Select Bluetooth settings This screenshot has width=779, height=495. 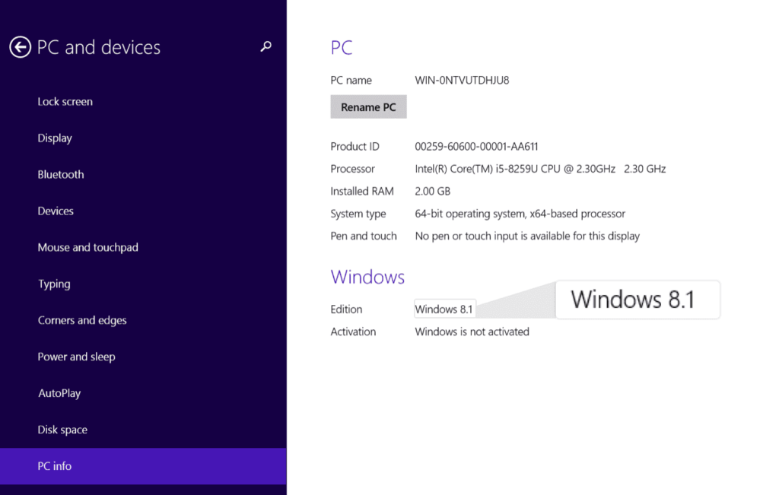[60, 174]
